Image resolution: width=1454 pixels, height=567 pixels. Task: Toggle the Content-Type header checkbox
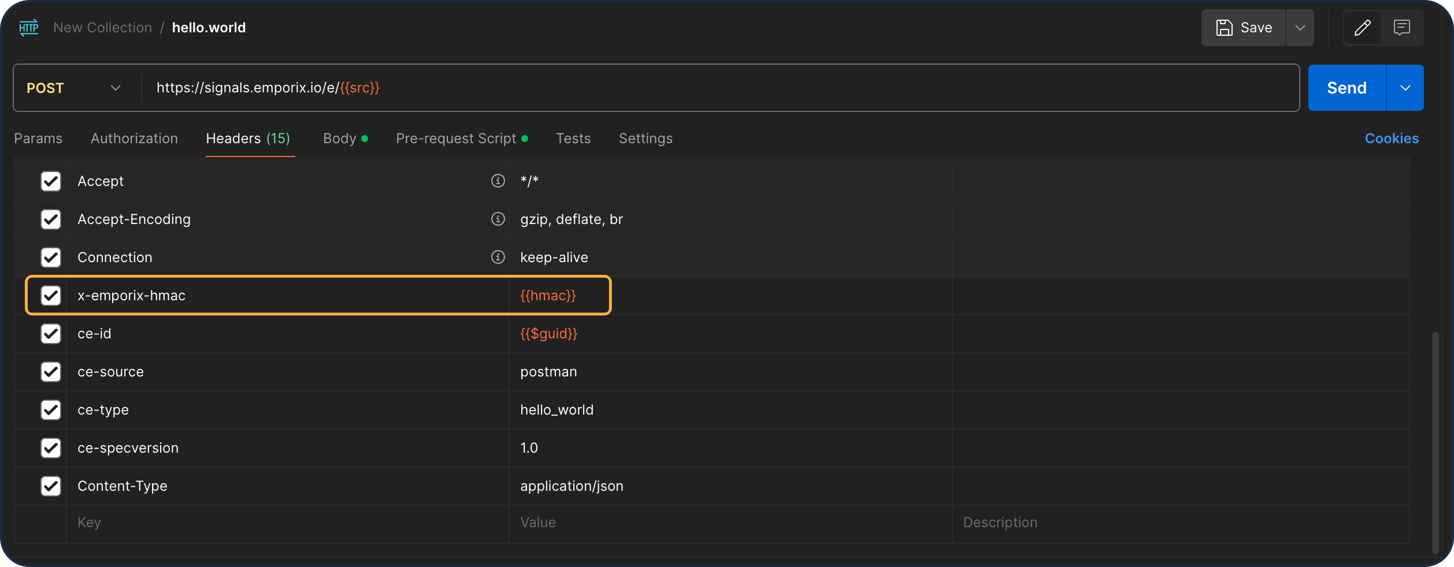pos(51,486)
